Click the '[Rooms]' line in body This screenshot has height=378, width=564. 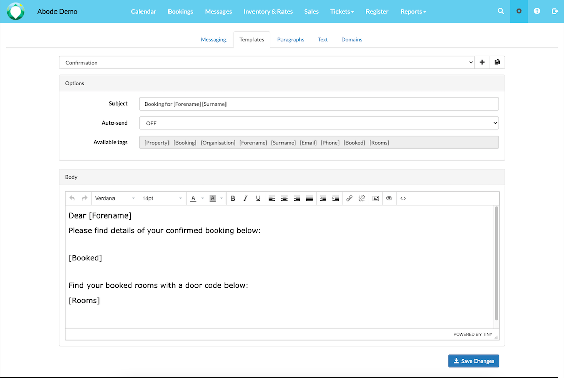click(84, 300)
